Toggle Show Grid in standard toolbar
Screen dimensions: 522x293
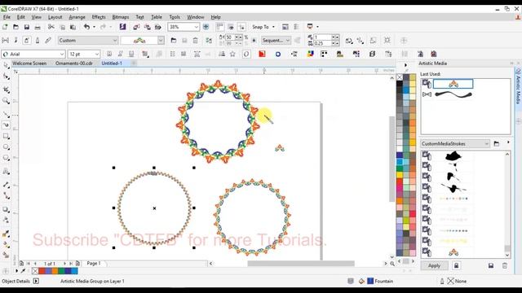click(x=231, y=27)
